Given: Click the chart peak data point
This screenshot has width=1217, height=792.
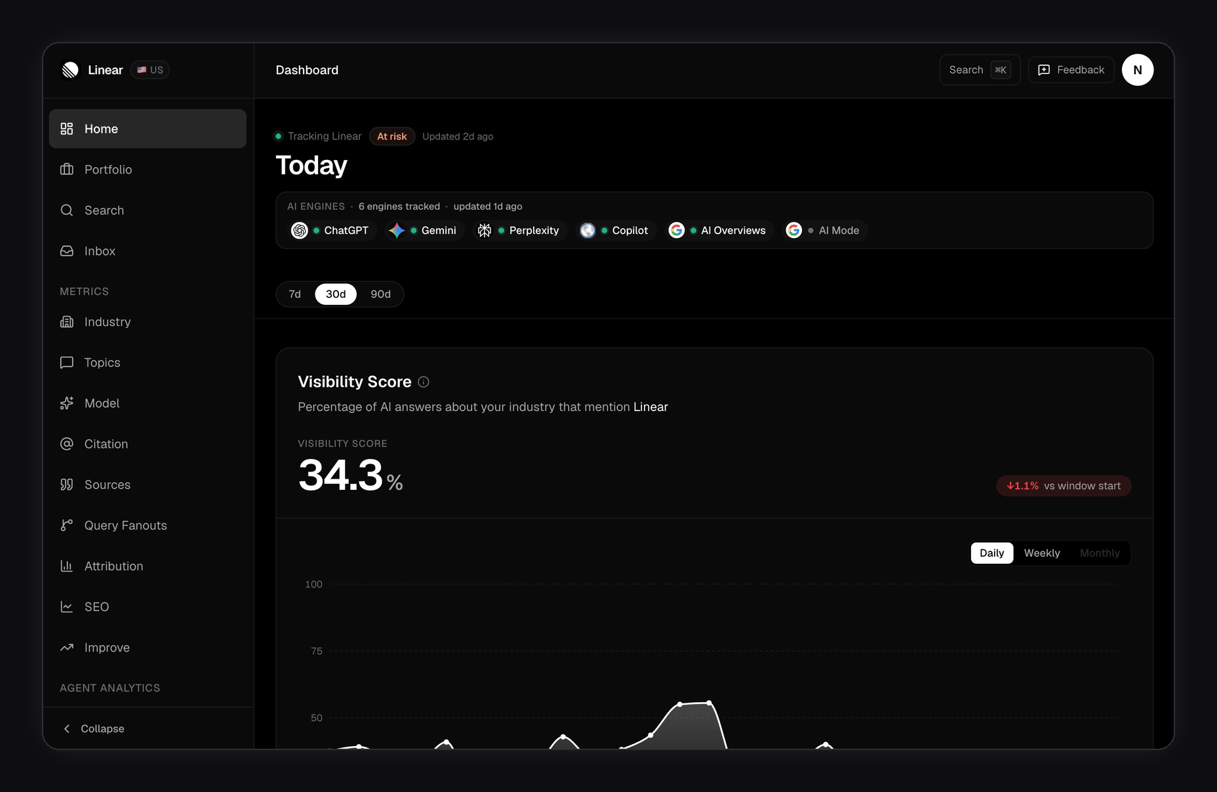Looking at the screenshot, I should [709, 703].
